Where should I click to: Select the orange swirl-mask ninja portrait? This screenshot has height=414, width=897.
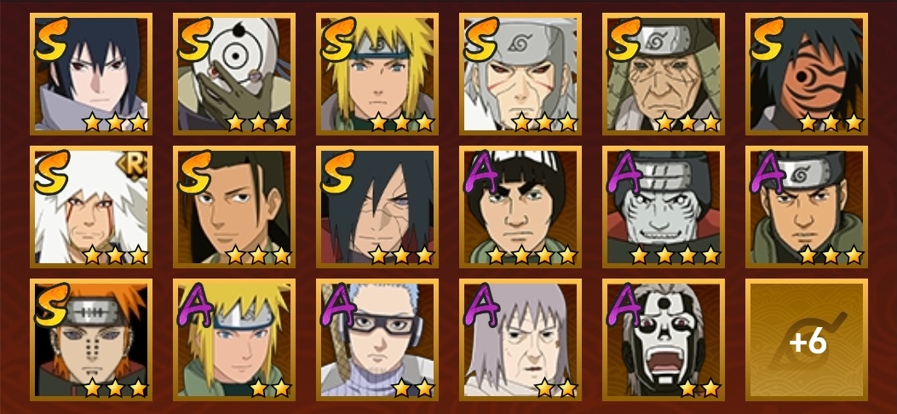click(806, 74)
